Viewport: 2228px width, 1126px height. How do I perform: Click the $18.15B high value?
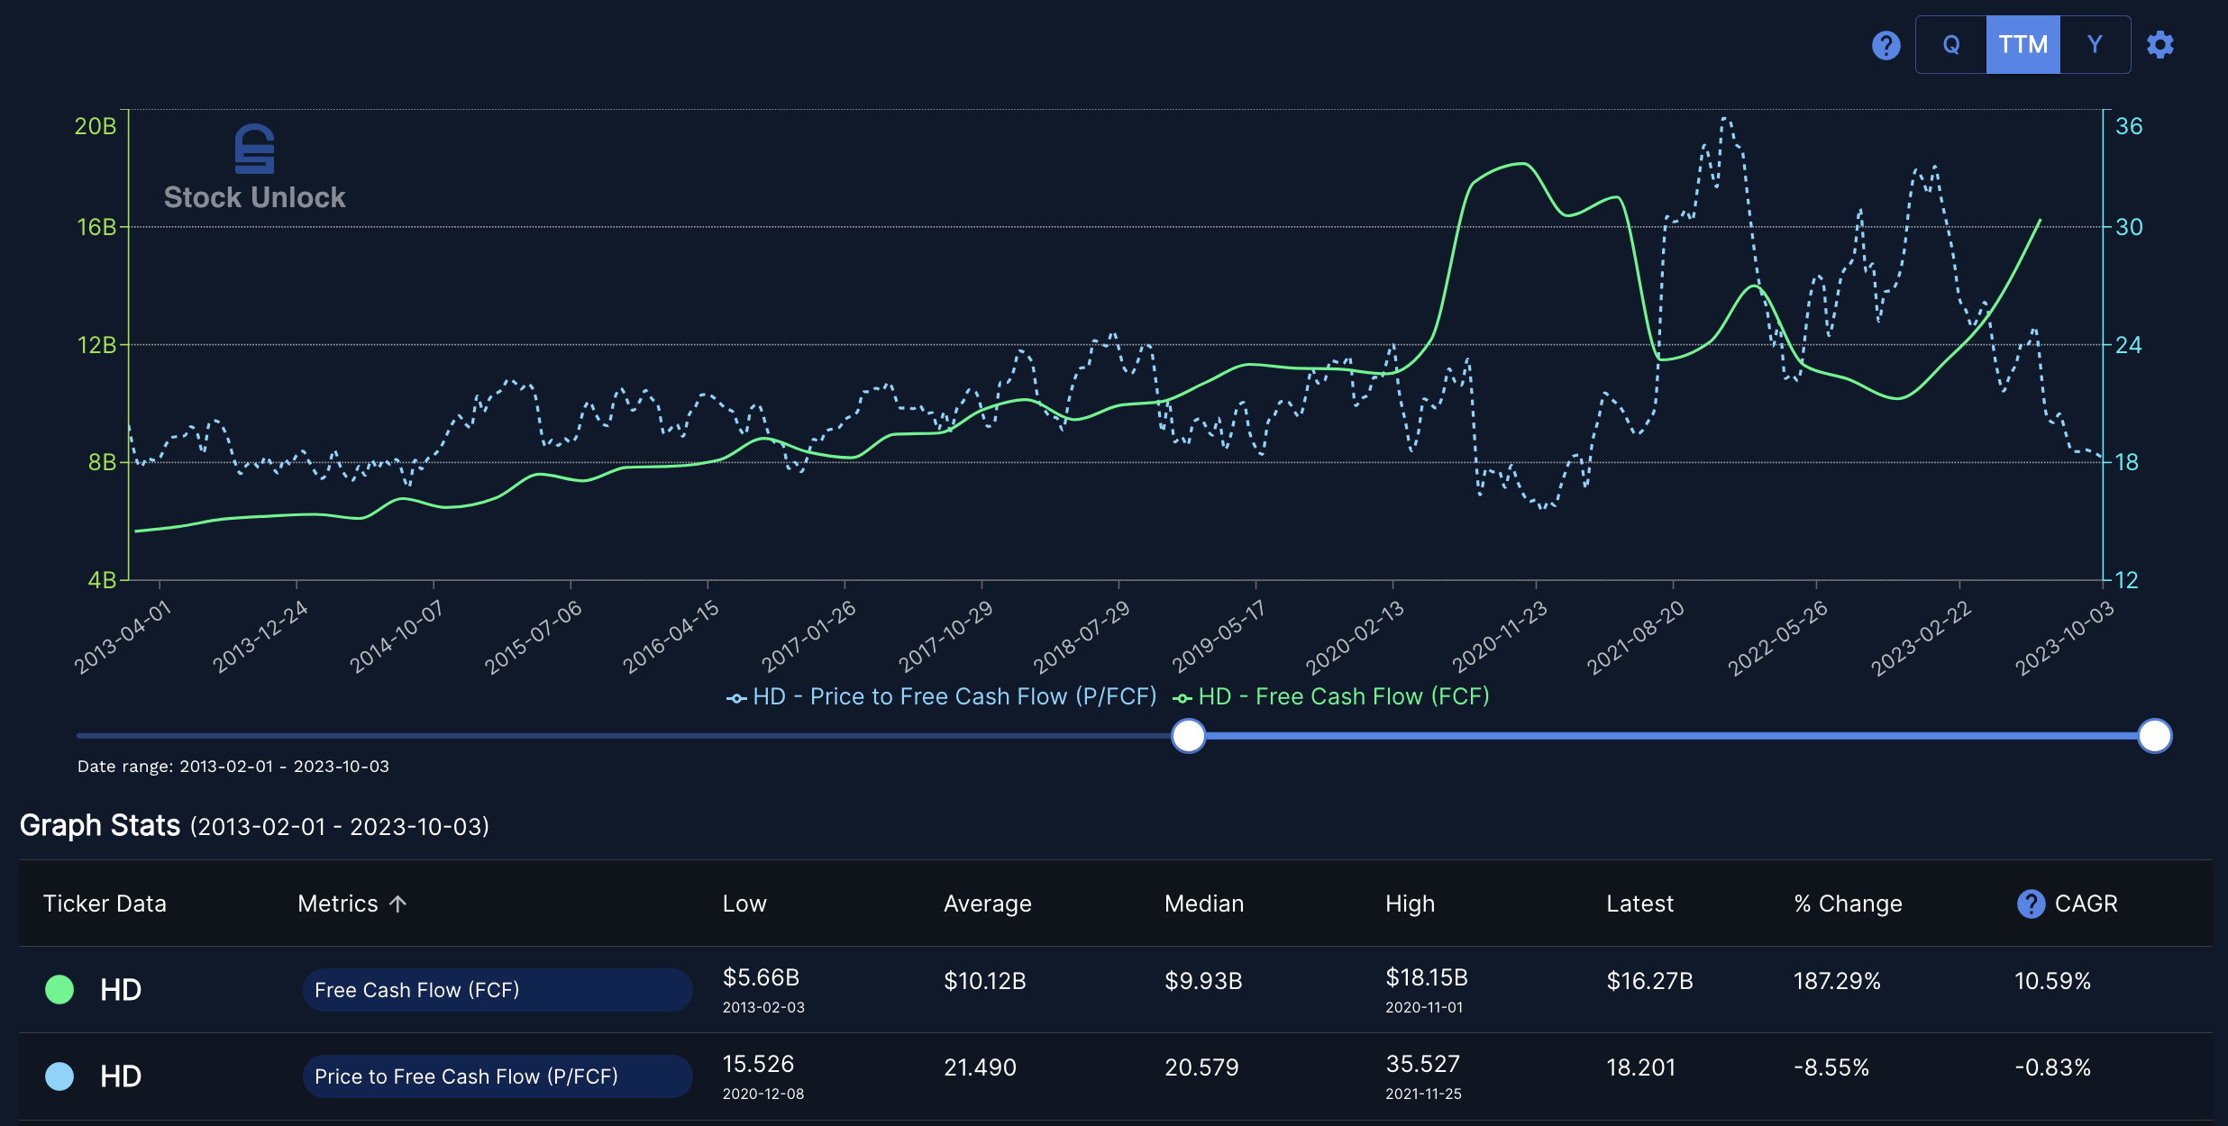(x=1427, y=977)
